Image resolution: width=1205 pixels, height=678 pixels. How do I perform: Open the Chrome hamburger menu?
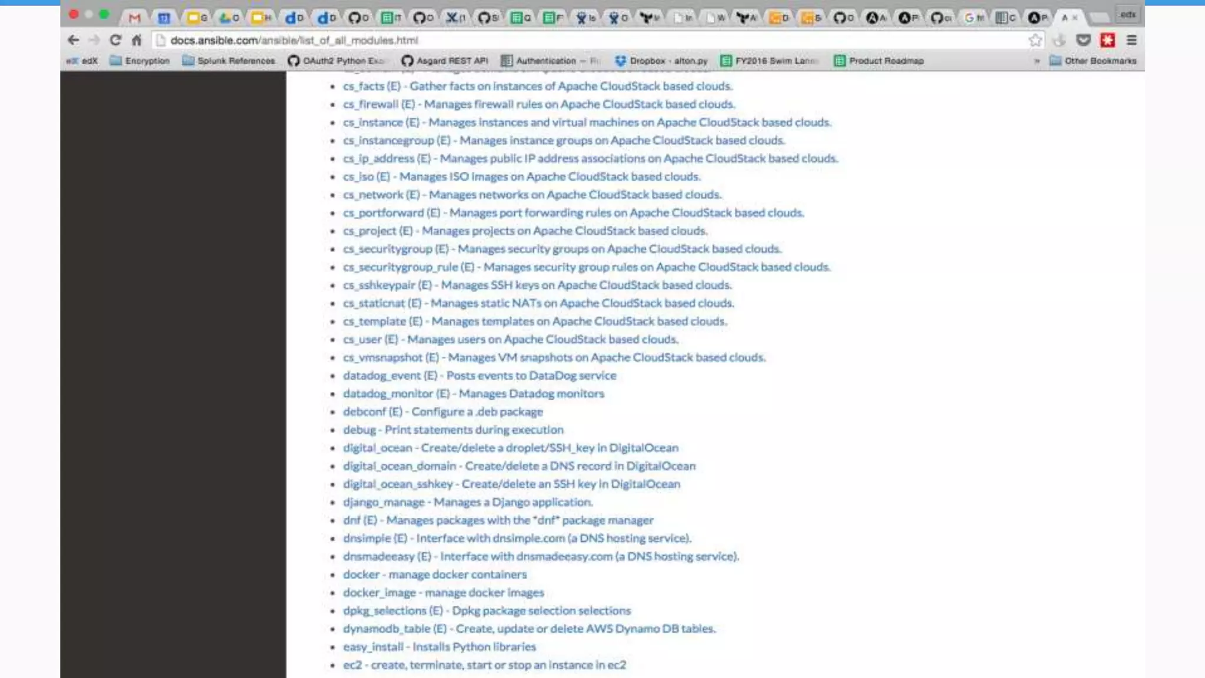pyautogui.click(x=1131, y=40)
